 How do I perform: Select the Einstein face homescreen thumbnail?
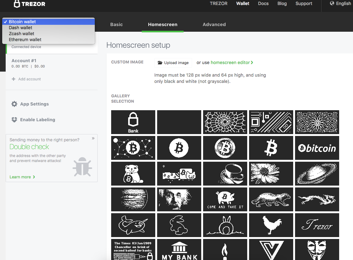click(179, 199)
